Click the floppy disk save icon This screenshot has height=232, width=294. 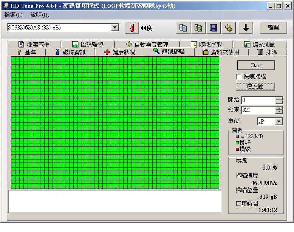tap(214, 28)
